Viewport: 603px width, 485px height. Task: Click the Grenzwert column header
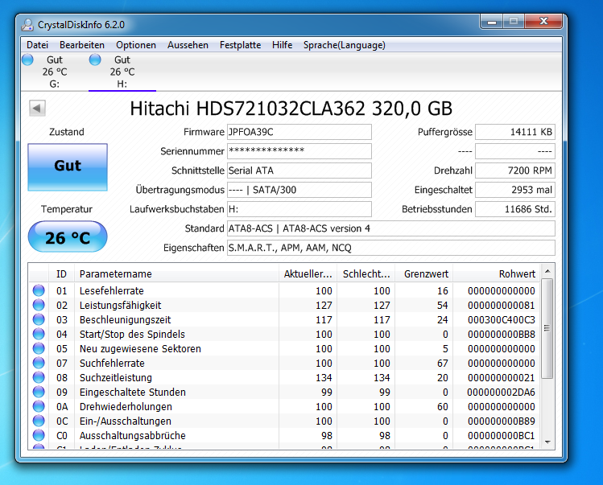424,274
